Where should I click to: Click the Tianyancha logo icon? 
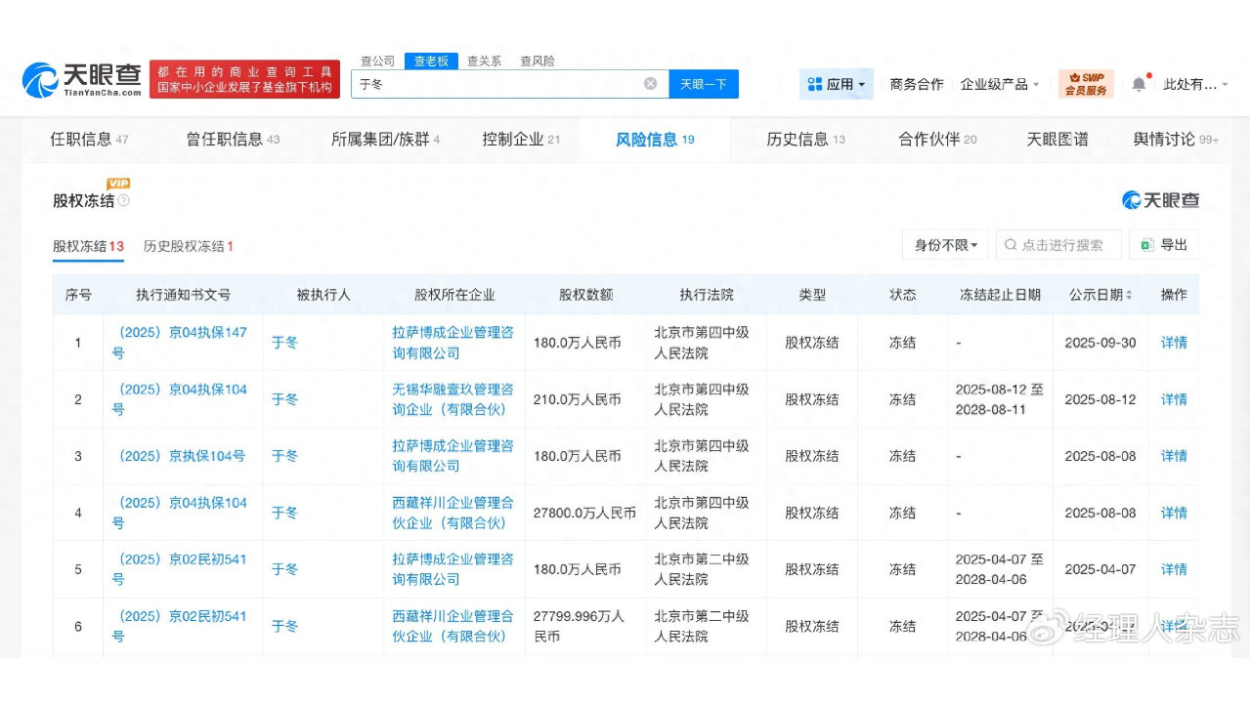pyautogui.click(x=41, y=78)
